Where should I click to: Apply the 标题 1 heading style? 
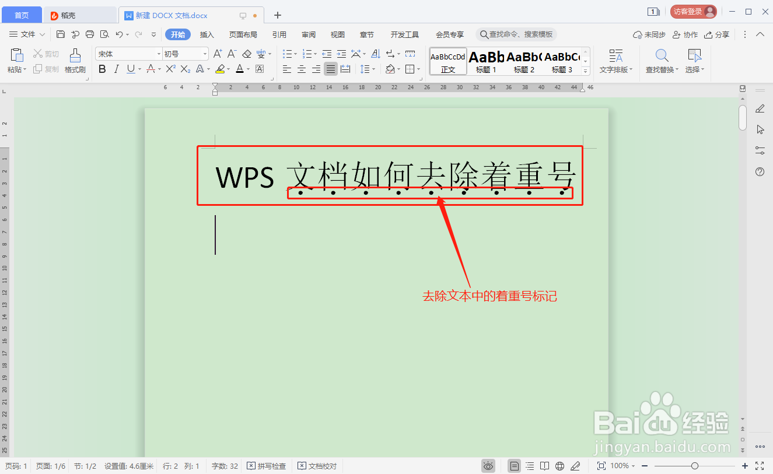click(487, 61)
